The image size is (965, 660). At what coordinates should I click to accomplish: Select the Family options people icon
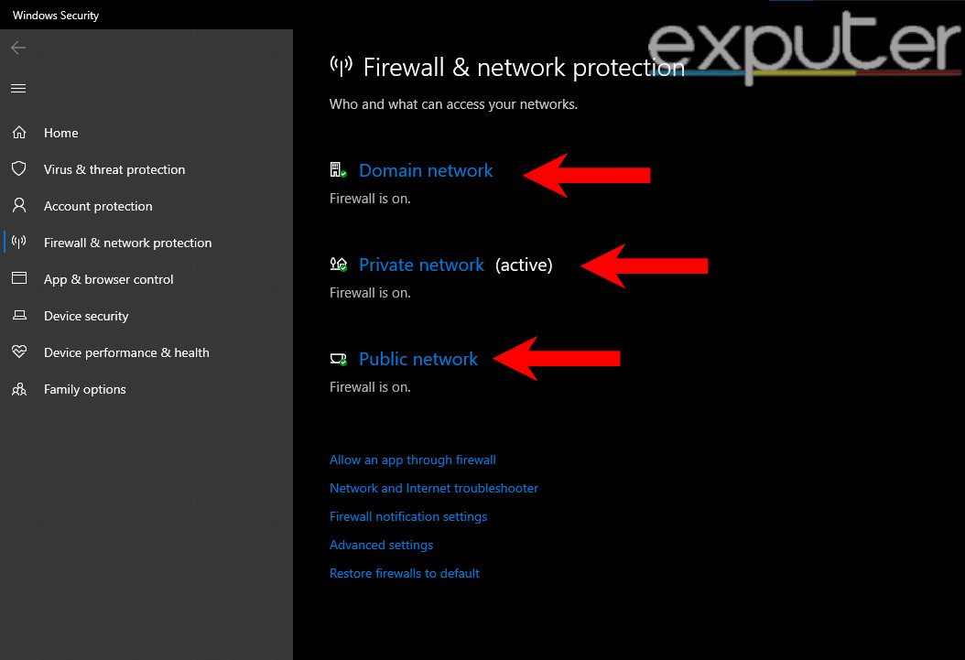pos(19,389)
